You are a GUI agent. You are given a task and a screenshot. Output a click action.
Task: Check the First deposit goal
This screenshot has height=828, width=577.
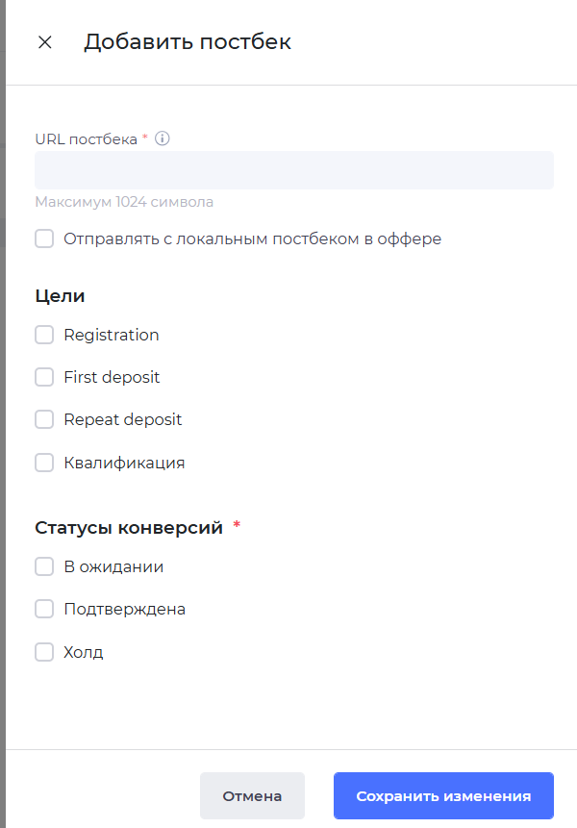pos(44,377)
